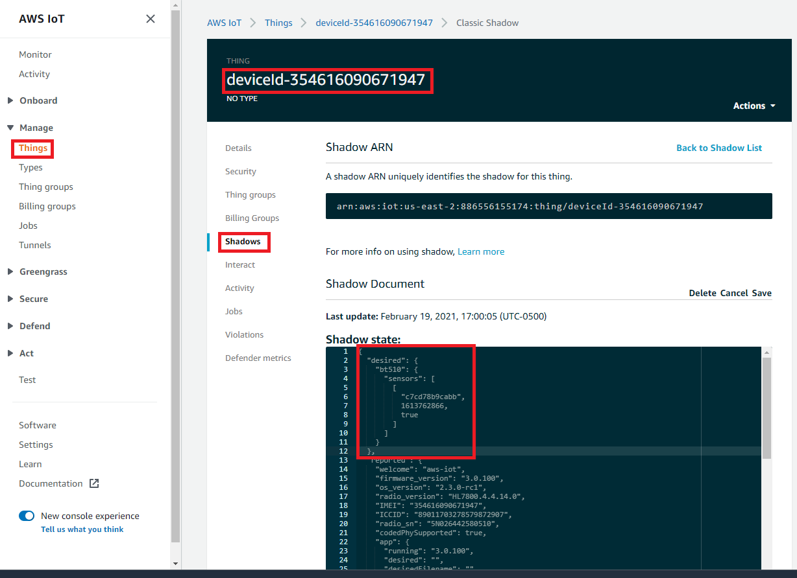Collapse the Manage section
Screen dimensions: 797x578
click(10, 128)
